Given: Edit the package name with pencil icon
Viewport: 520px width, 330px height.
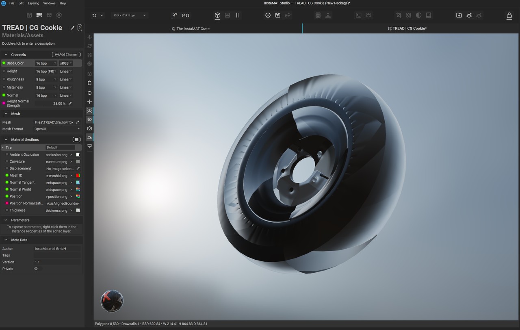Looking at the screenshot, I should [x=72, y=28].
